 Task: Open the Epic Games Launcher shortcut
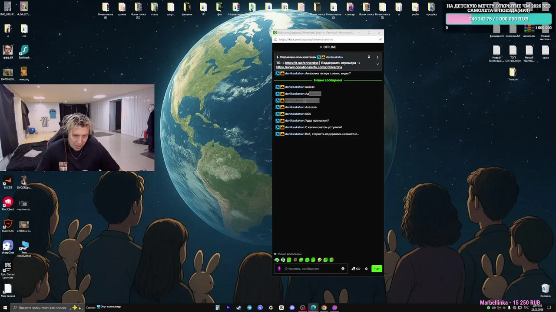pos(8,270)
